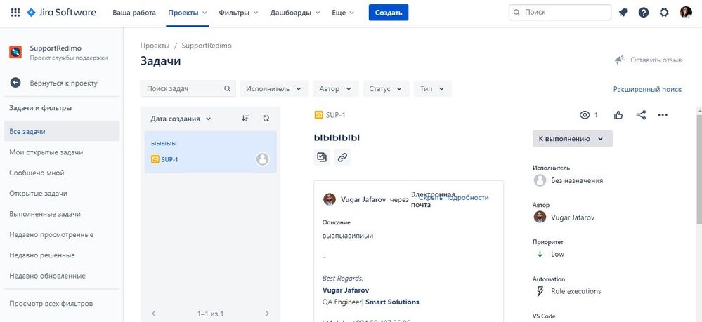Select Сообщено мной filter
The image size is (702, 322).
pos(62,173)
